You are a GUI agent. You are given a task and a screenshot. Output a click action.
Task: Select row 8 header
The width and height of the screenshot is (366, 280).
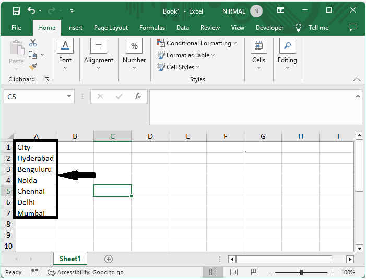click(8, 224)
